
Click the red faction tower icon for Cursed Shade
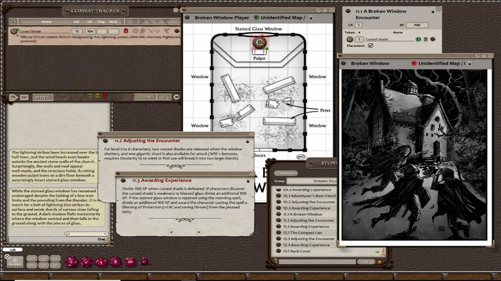pyautogui.click(x=126, y=30)
